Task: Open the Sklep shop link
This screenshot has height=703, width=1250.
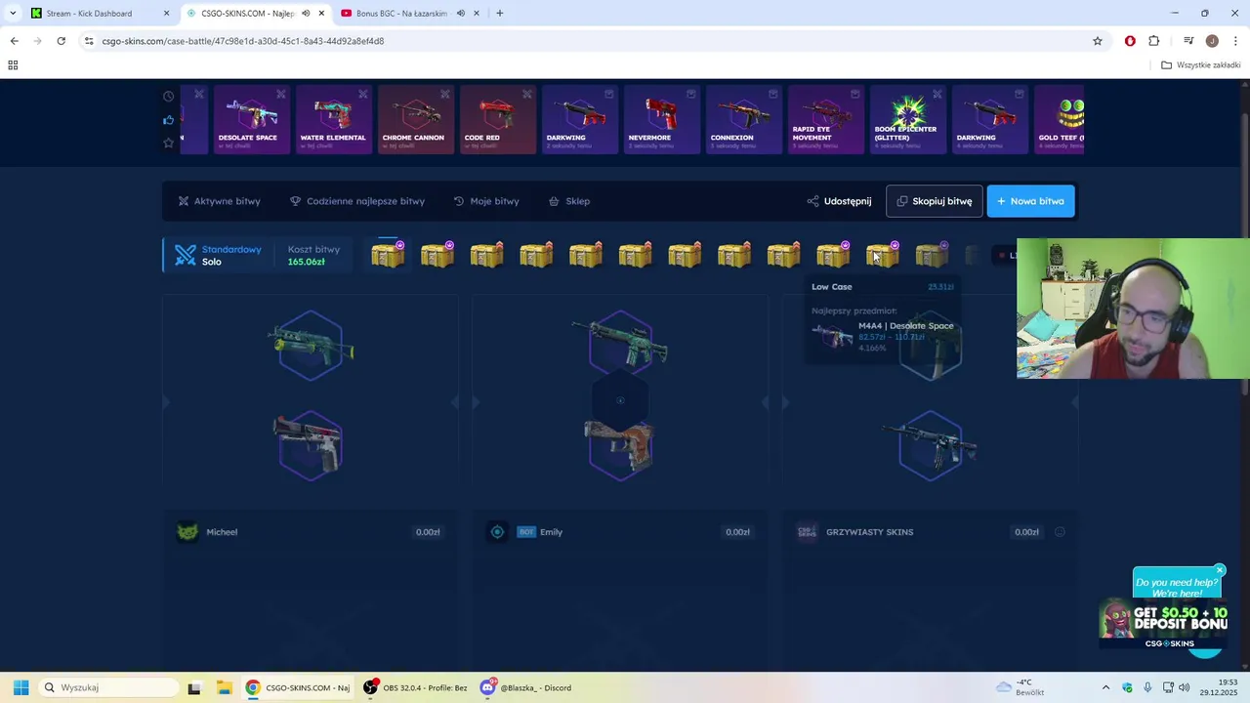Action: click(x=569, y=201)
